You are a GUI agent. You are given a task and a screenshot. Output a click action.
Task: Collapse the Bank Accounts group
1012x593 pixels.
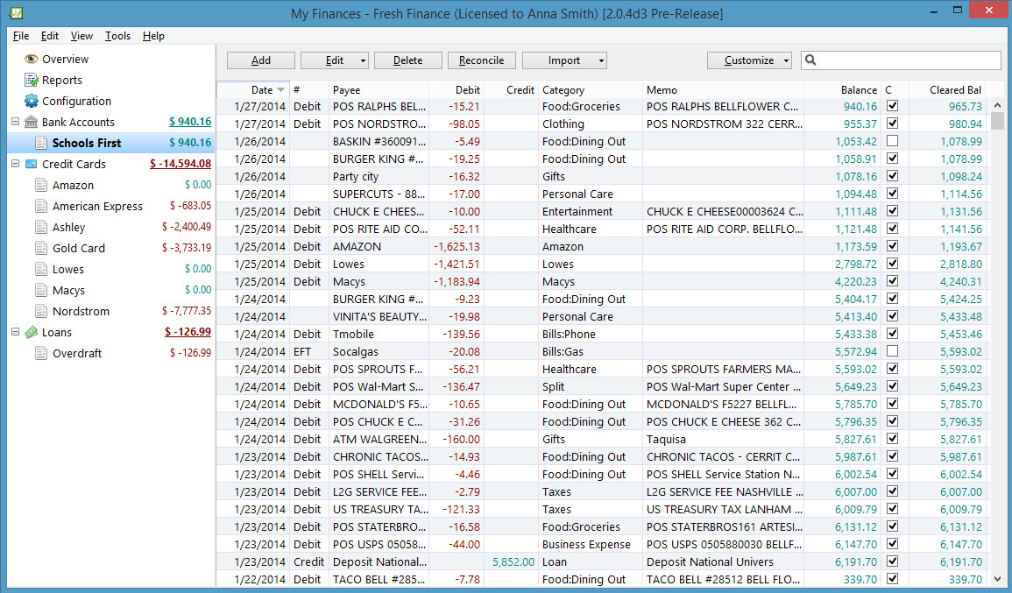(15, 121)
